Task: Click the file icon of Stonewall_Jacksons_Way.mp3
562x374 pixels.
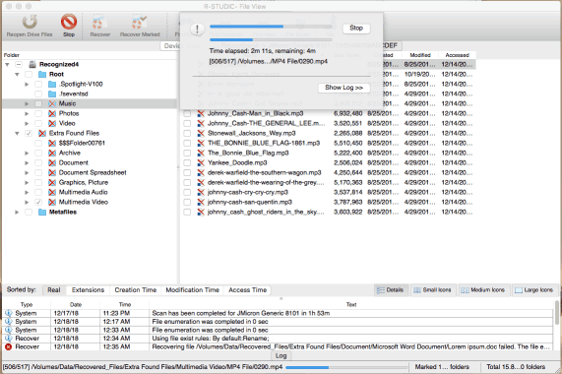Action: click(x=201, y=133)
